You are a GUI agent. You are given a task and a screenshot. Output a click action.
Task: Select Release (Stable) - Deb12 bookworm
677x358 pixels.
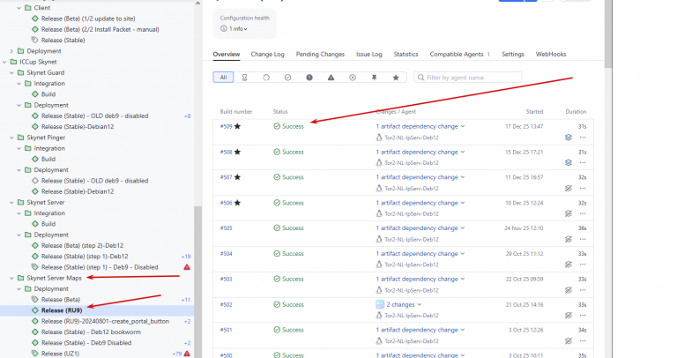(91, 332)
